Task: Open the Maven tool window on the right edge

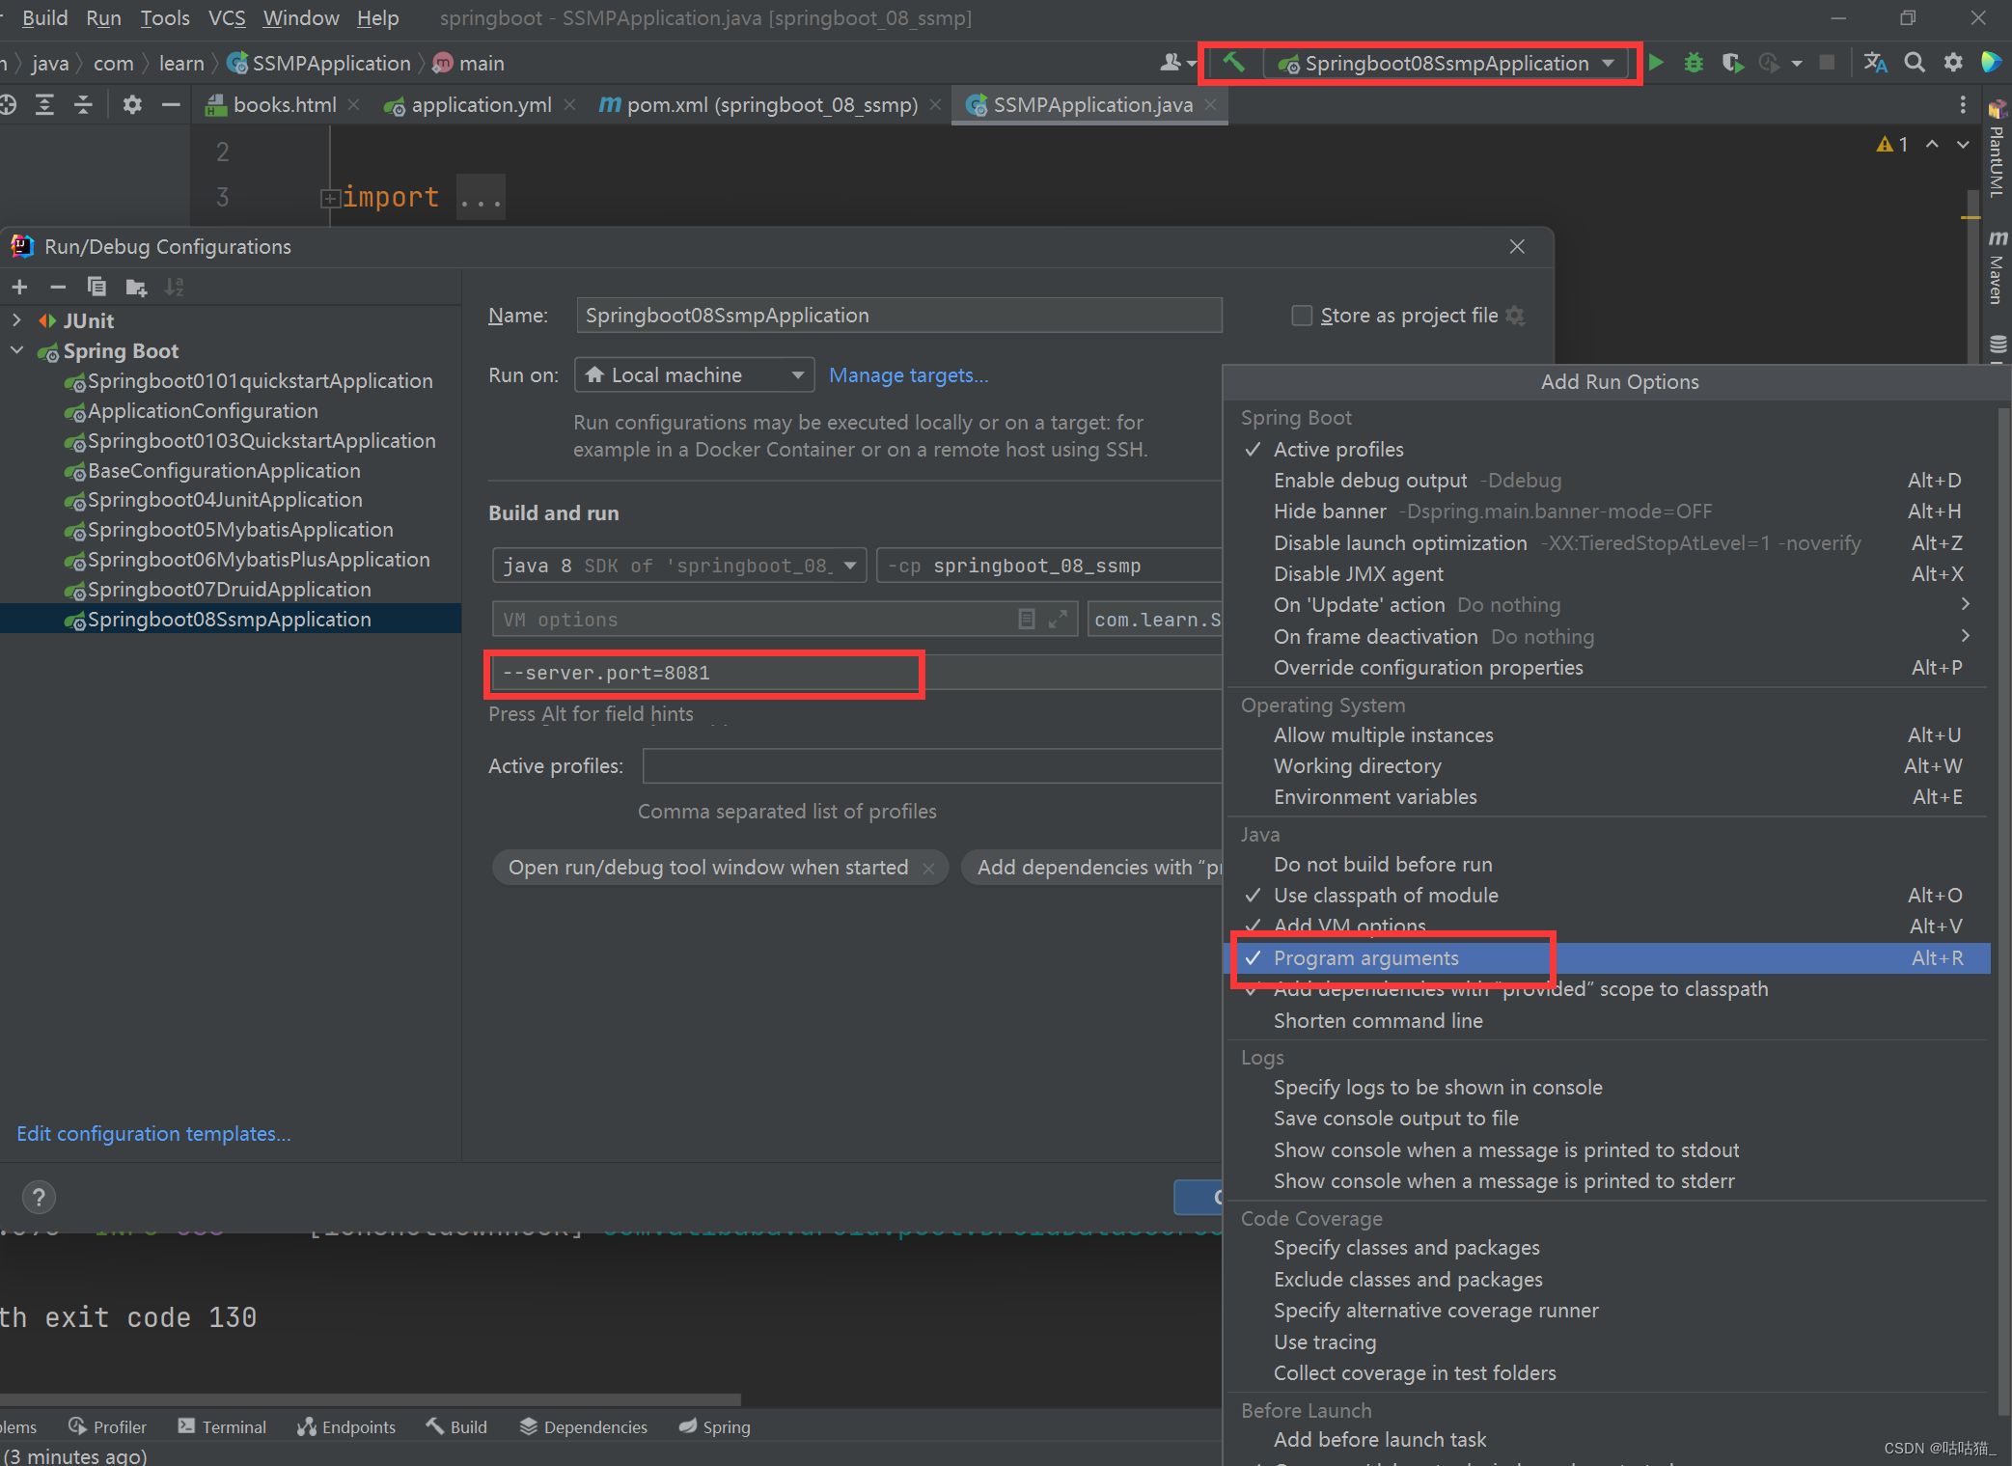Action: (1997, 273)
